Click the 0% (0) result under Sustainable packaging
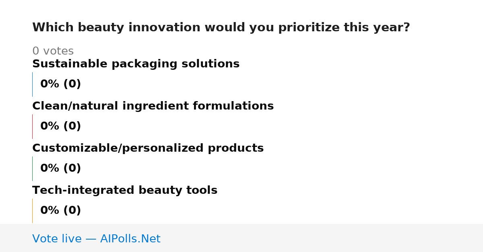This screenshot has width=483, height=252. [61, 84]
